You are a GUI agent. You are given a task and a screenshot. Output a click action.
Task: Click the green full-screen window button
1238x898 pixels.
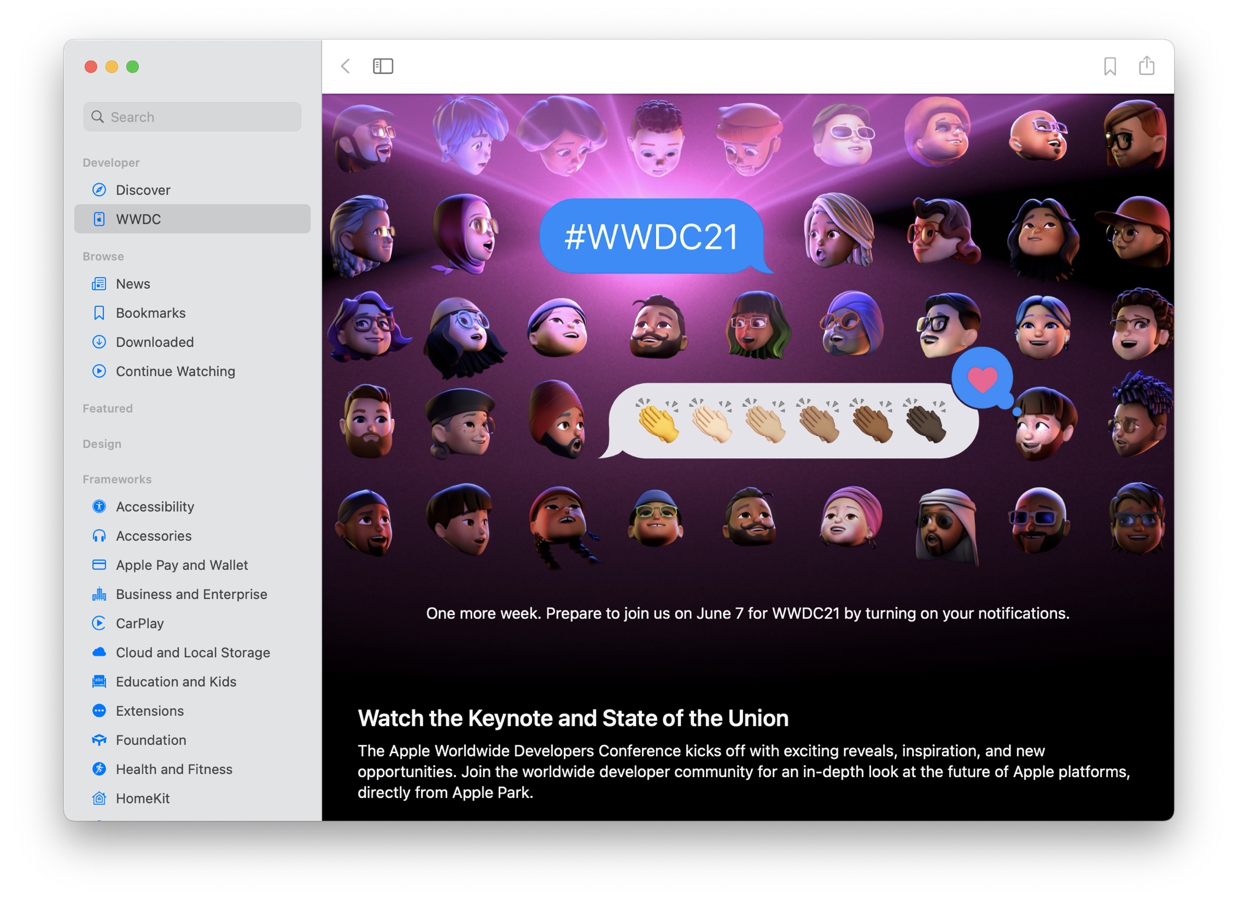[132, 67]
